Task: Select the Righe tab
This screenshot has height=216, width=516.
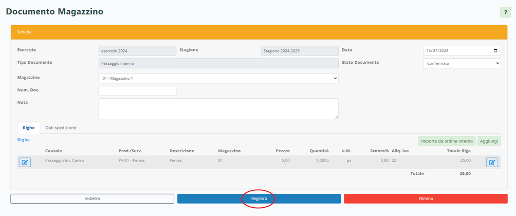Action: (28, 128)
